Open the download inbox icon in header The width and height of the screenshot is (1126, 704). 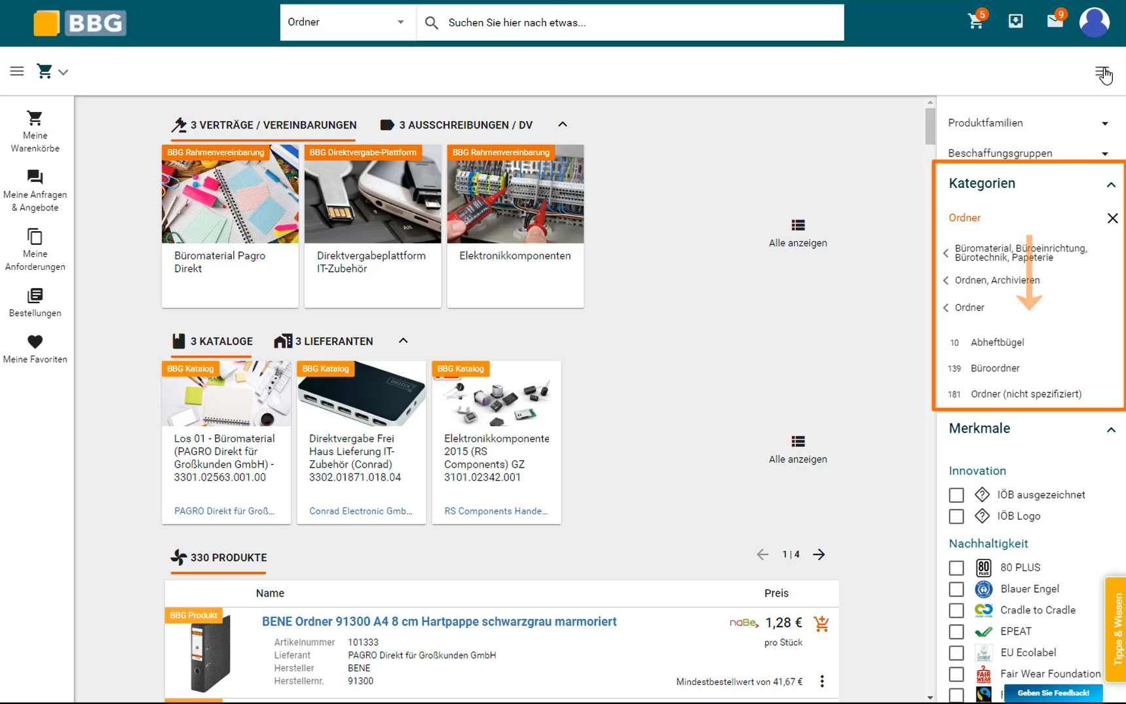(x=1015, y=22)
